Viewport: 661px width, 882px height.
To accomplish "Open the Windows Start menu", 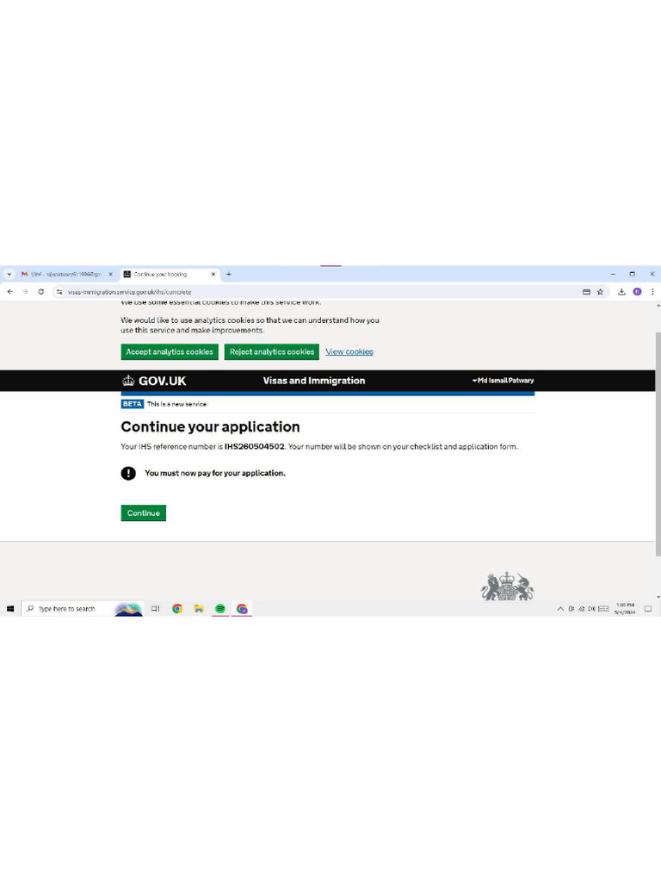I will click(x=10, y=609).
